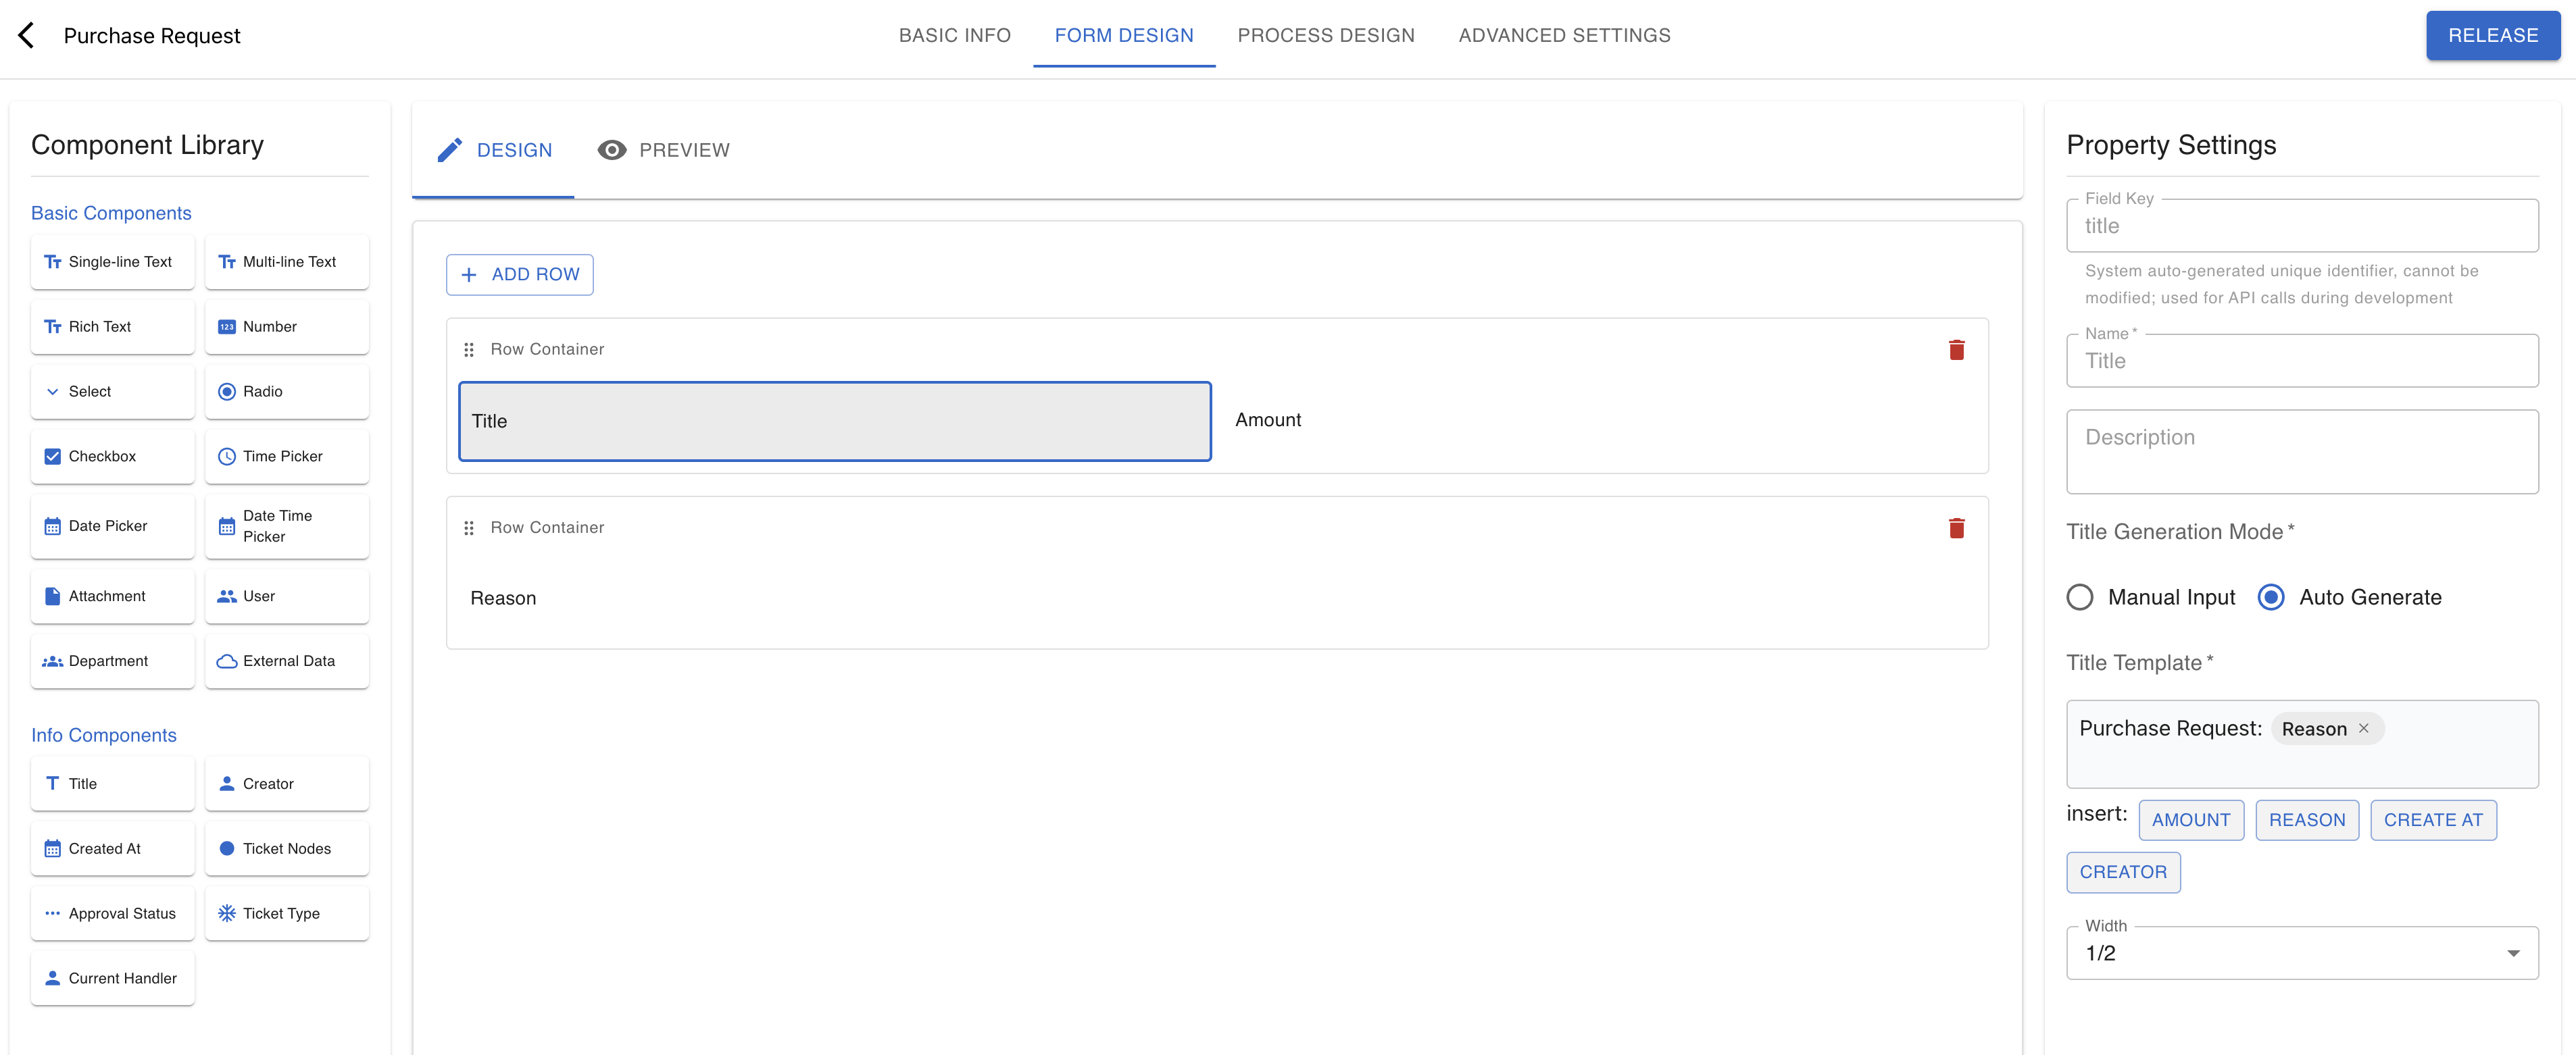Remove the Reason chip from Title Template
This screenshot has width=2576, height=1055.
coord(2364,728)
